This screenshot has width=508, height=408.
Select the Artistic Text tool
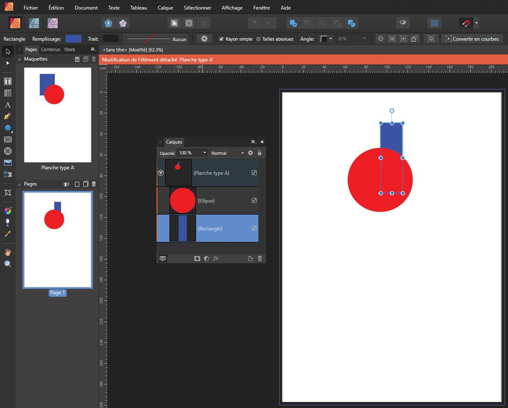(x=8, y=105)
